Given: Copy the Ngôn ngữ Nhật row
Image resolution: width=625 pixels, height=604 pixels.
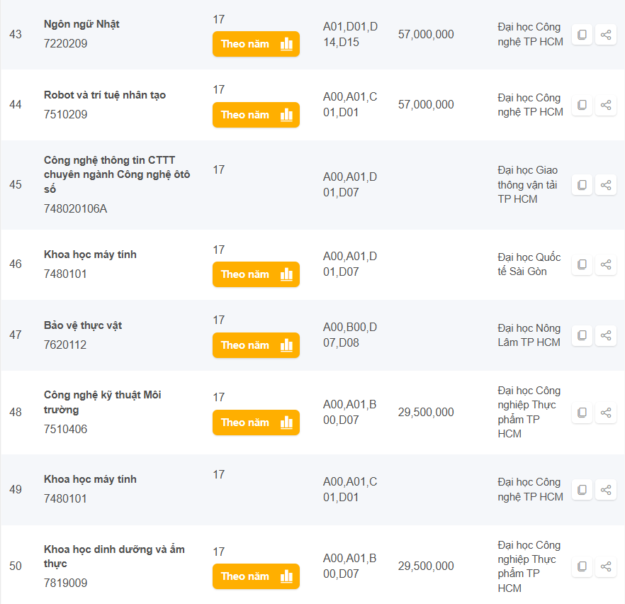Looking at the screenshot, I should coord(582,35).
